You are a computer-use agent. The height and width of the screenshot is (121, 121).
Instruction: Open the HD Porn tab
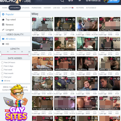point(80,8)
